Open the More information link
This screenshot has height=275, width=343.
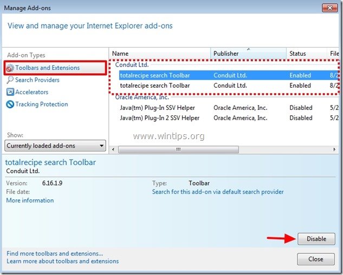point(30,200)
